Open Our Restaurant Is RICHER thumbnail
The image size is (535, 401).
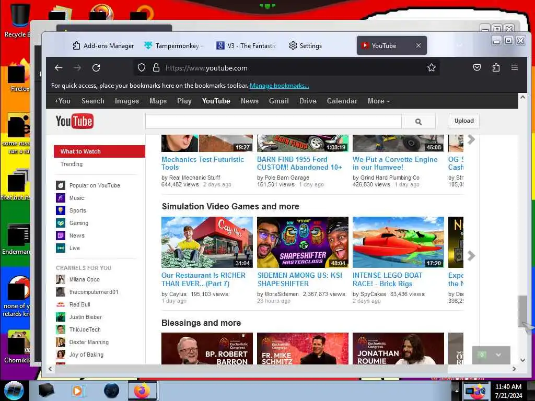(x=207, y=242)
